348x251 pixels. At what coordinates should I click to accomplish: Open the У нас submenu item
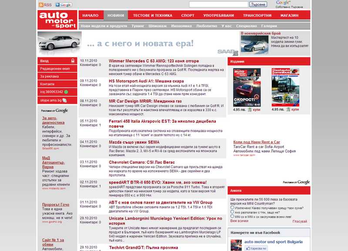(227, 26)
